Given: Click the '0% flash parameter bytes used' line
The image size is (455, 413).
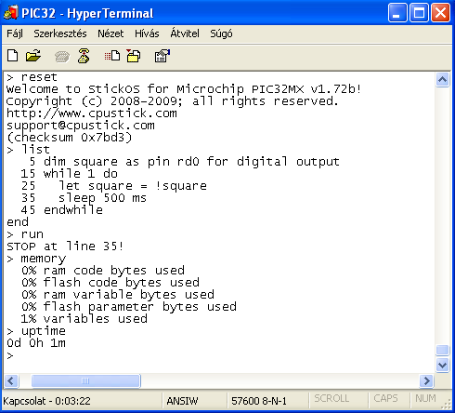Looking at the screenshot, I should coord(129,307).
